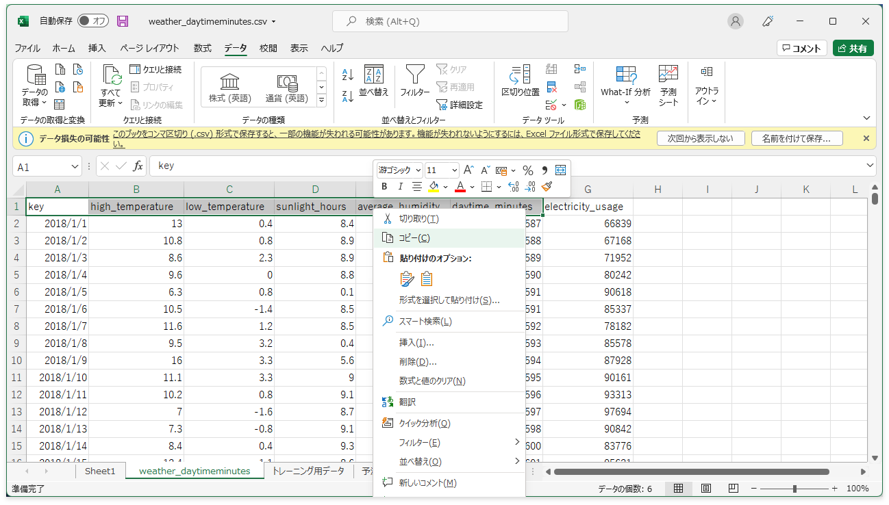The height and width of the screenshot is (505, 889).
Task: Expand the Name Box dropdown arrow
Action: coord(75,166)
